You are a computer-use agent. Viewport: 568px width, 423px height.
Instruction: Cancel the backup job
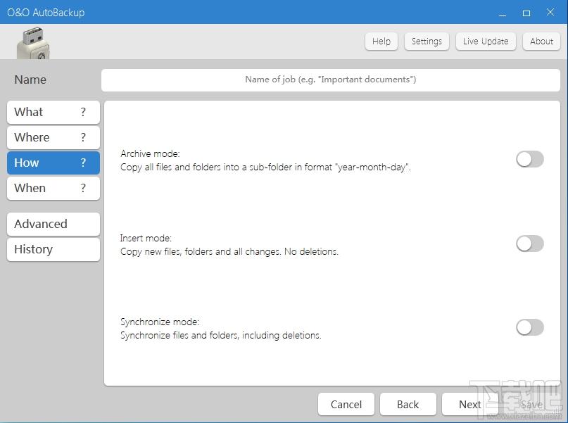346,404
